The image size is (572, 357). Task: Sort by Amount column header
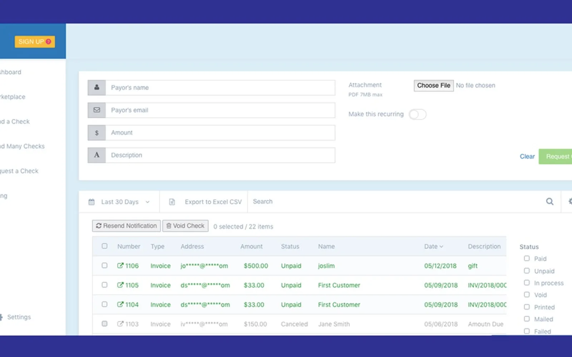click(x=251, y=246)
